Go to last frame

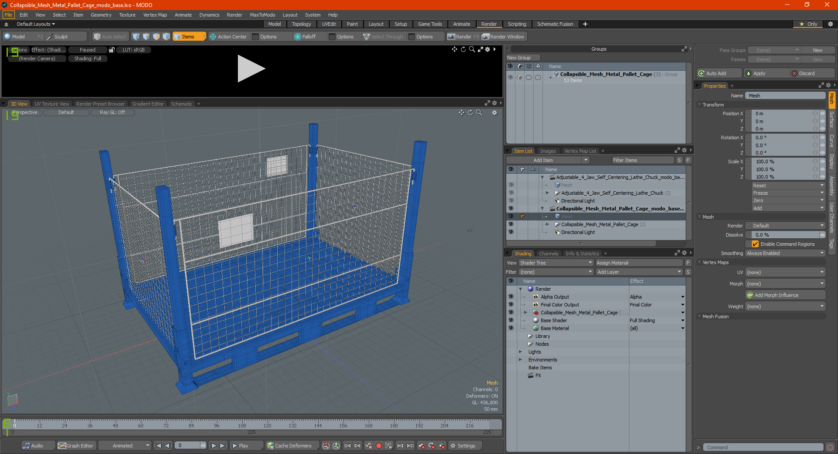pos(223,446)
